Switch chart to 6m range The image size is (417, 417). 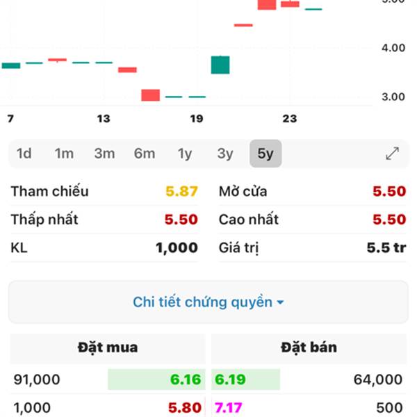pos(145,154)
